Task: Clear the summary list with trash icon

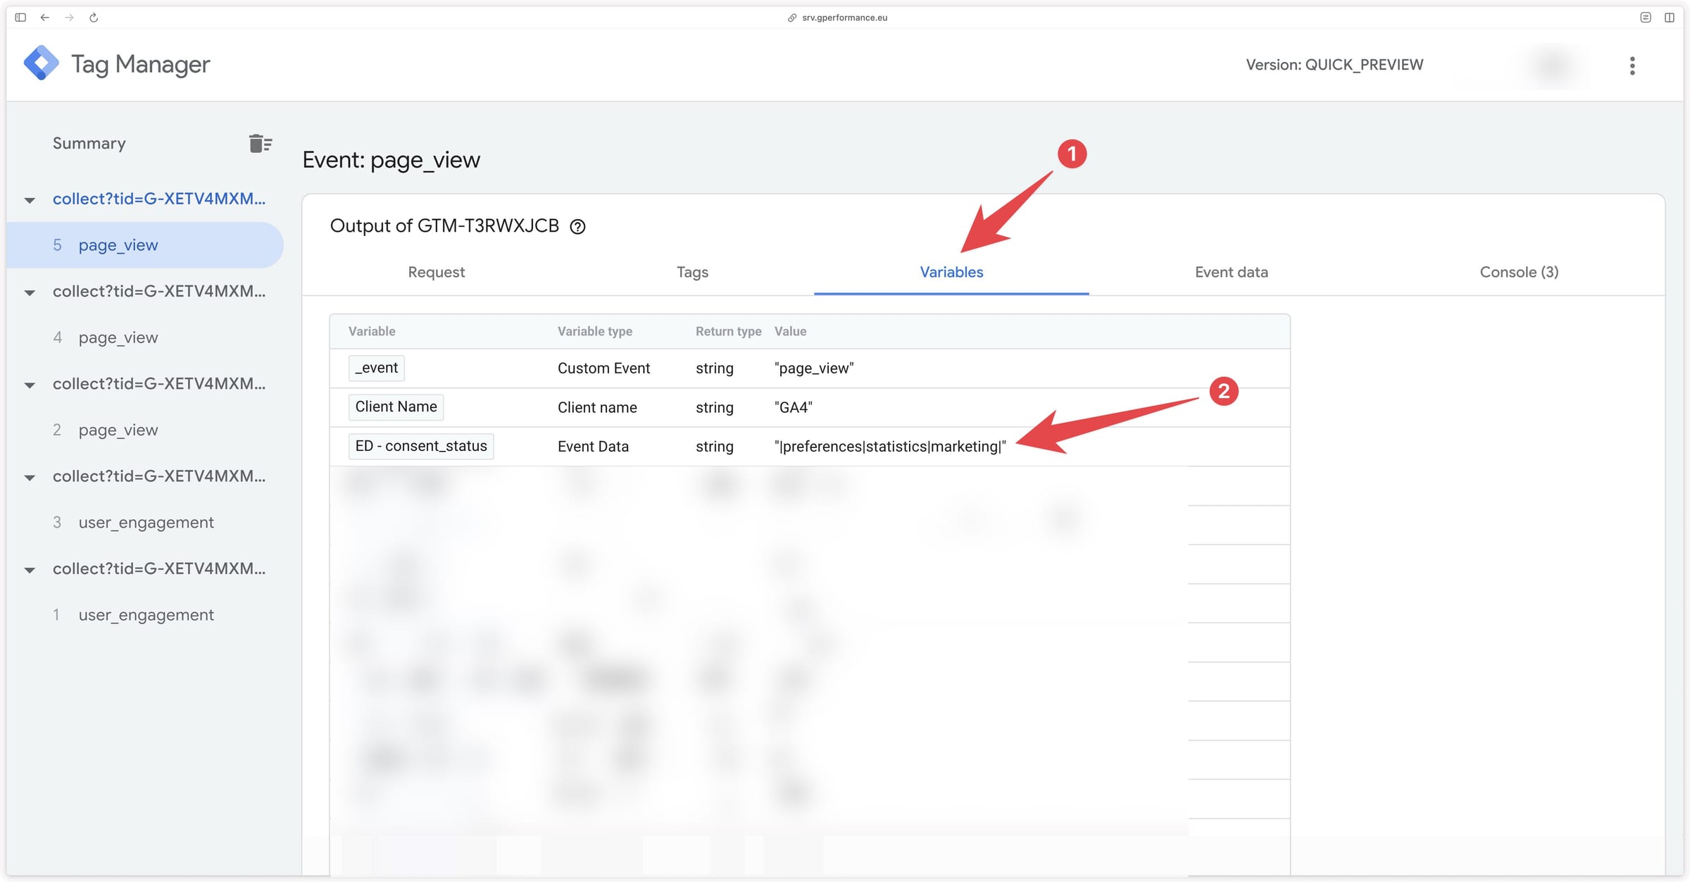Action: [x=260, y=144]
